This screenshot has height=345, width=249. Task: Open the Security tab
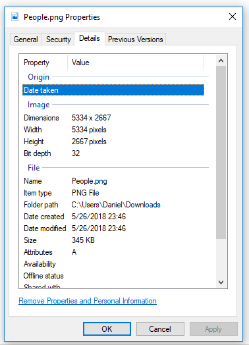pyautogui.click(x=58, y=40)
